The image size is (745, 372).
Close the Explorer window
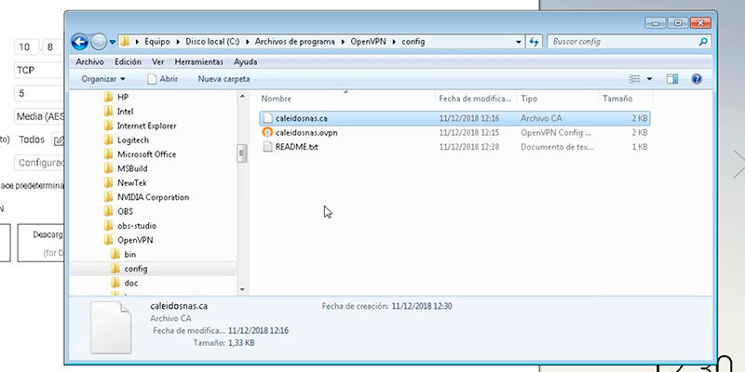pyautogui.click(x=700, y=22)
